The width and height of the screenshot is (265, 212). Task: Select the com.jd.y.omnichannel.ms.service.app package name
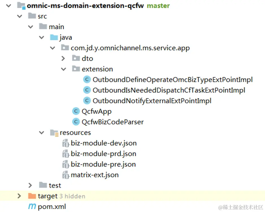tap(130, 48)
